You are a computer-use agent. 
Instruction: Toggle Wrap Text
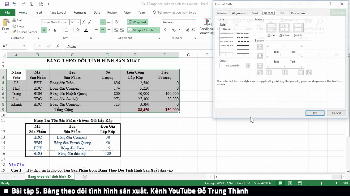pyautogui.click(x=138, y=22)
